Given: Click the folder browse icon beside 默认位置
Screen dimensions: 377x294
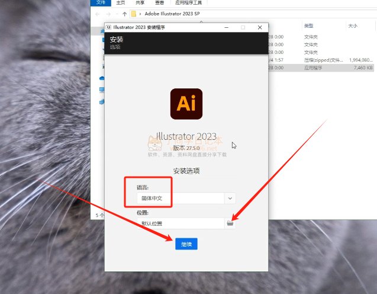Looking at the screenshot, I should click(230, 223).
